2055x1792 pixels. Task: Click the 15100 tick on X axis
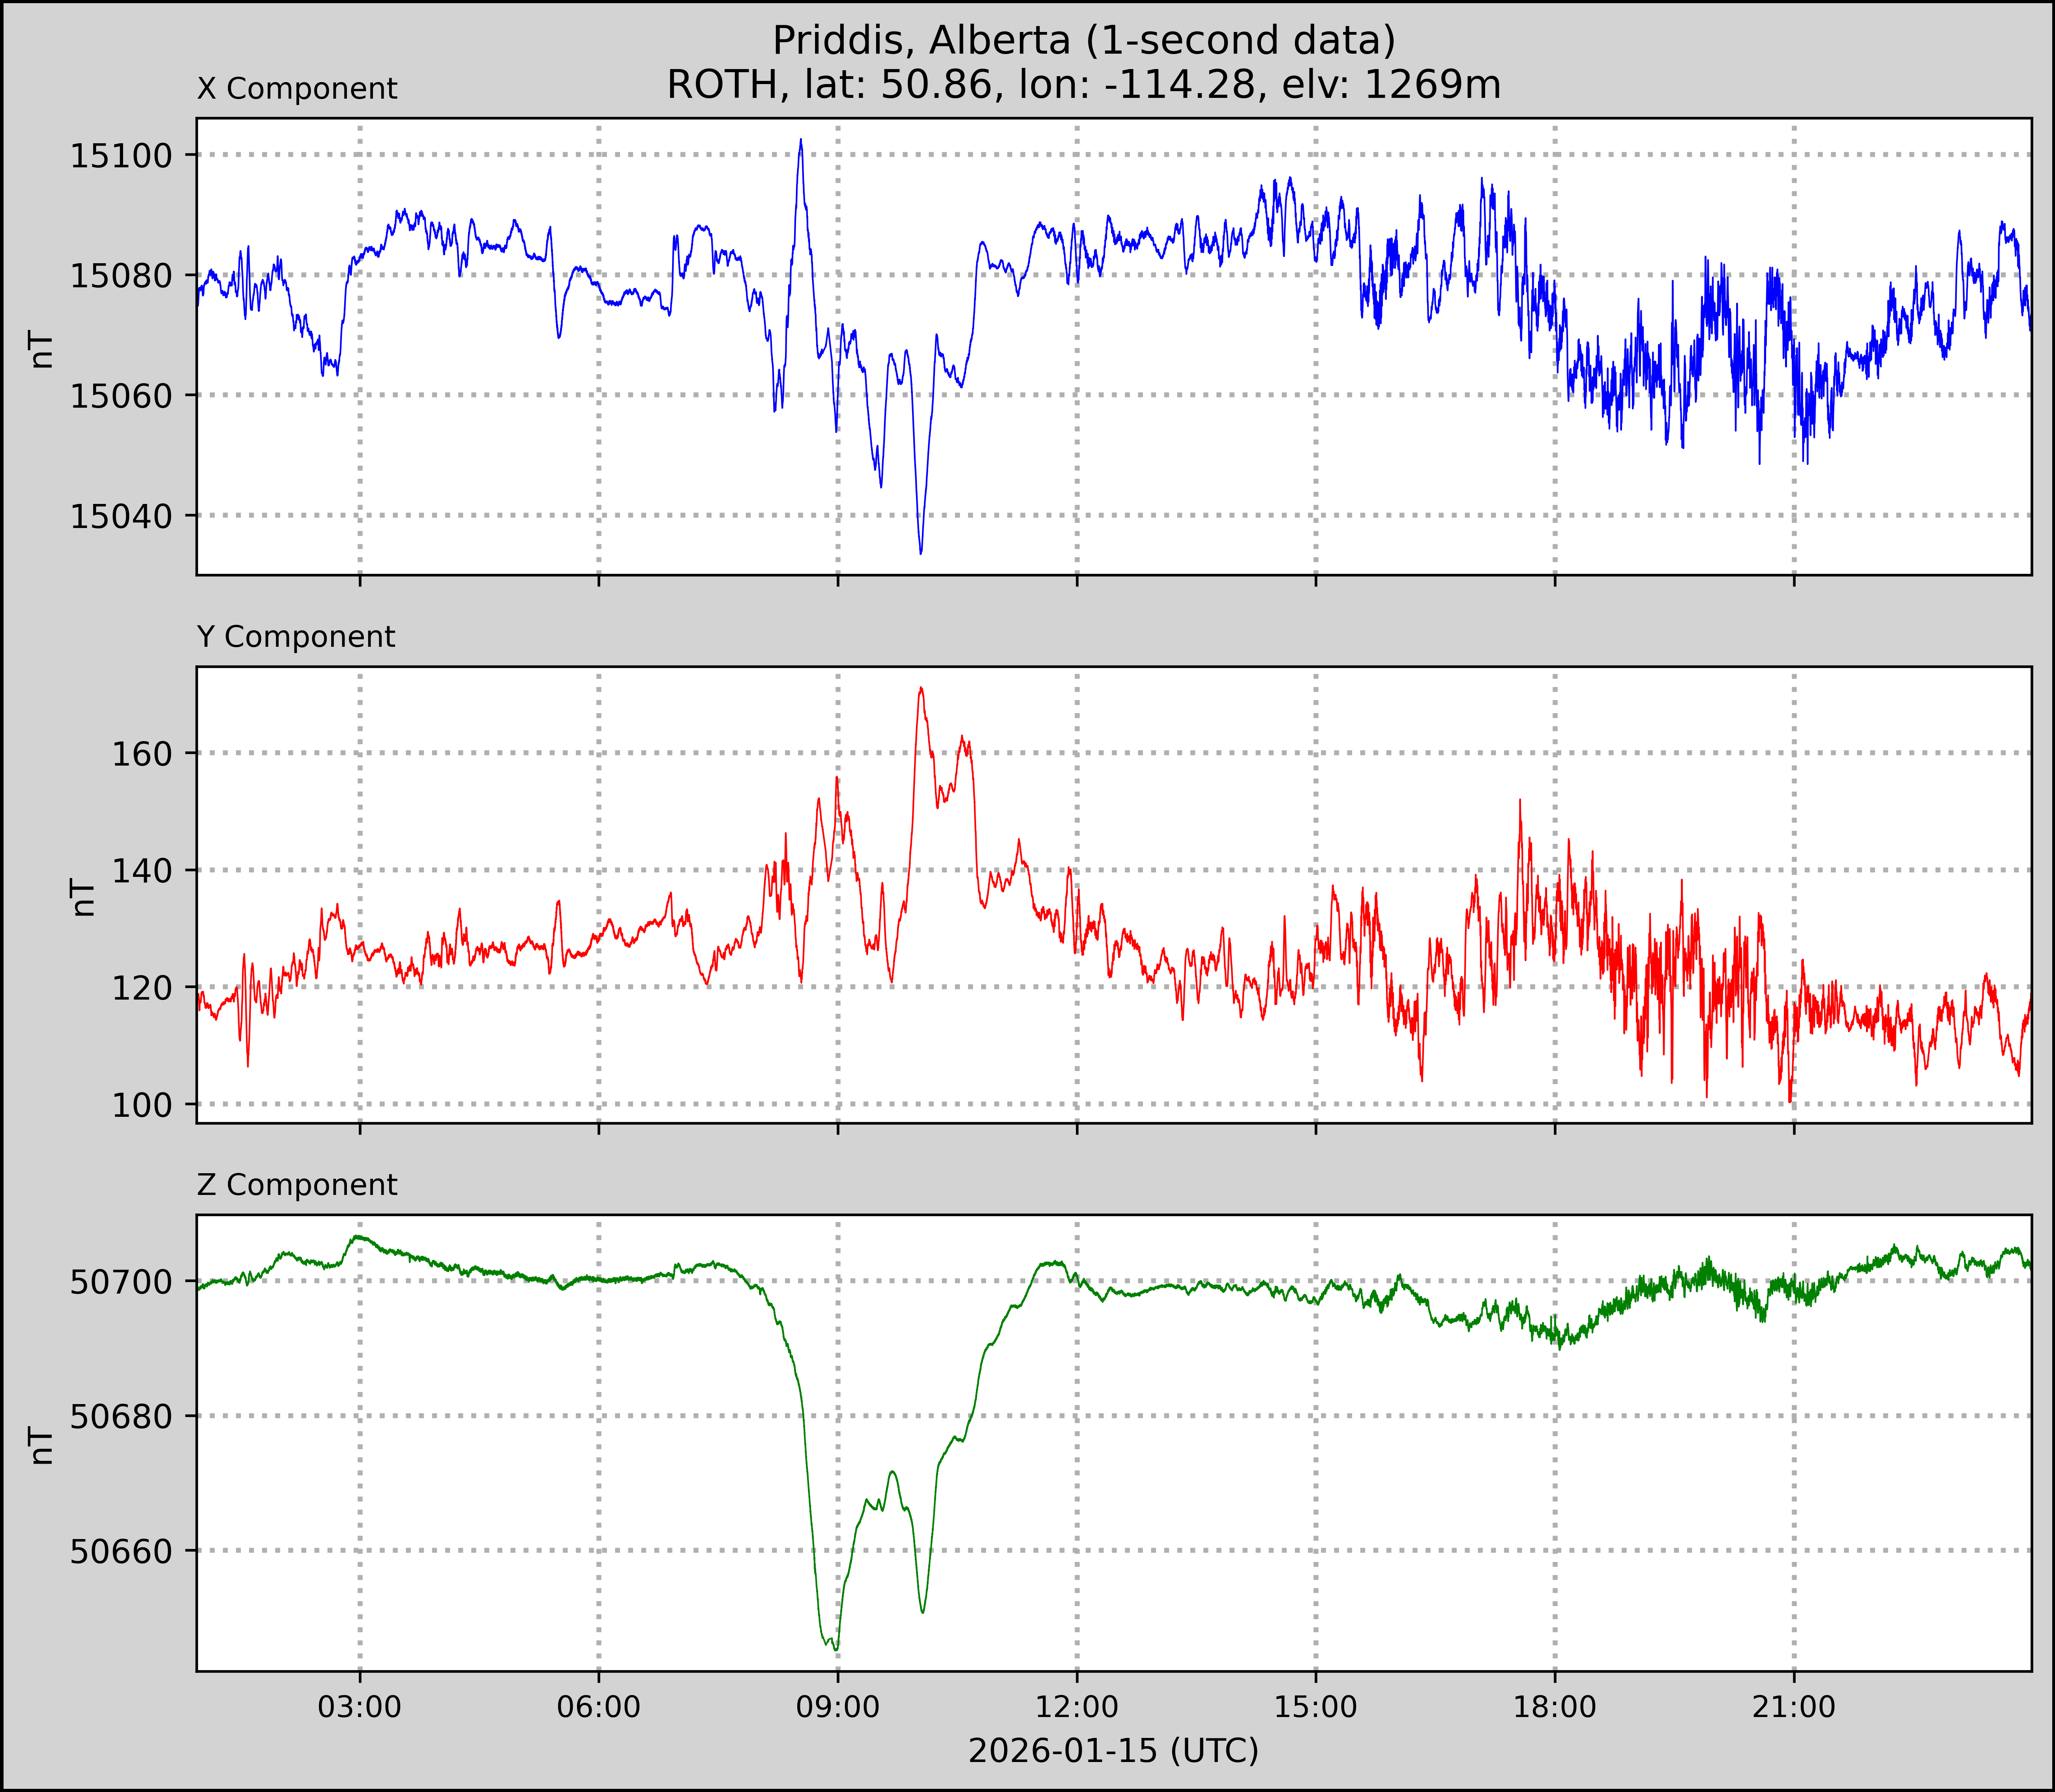pos(121,156)
